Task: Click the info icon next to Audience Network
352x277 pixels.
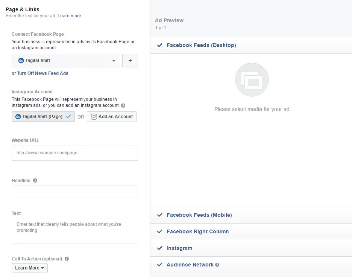Action: click(x=217, y=265)
